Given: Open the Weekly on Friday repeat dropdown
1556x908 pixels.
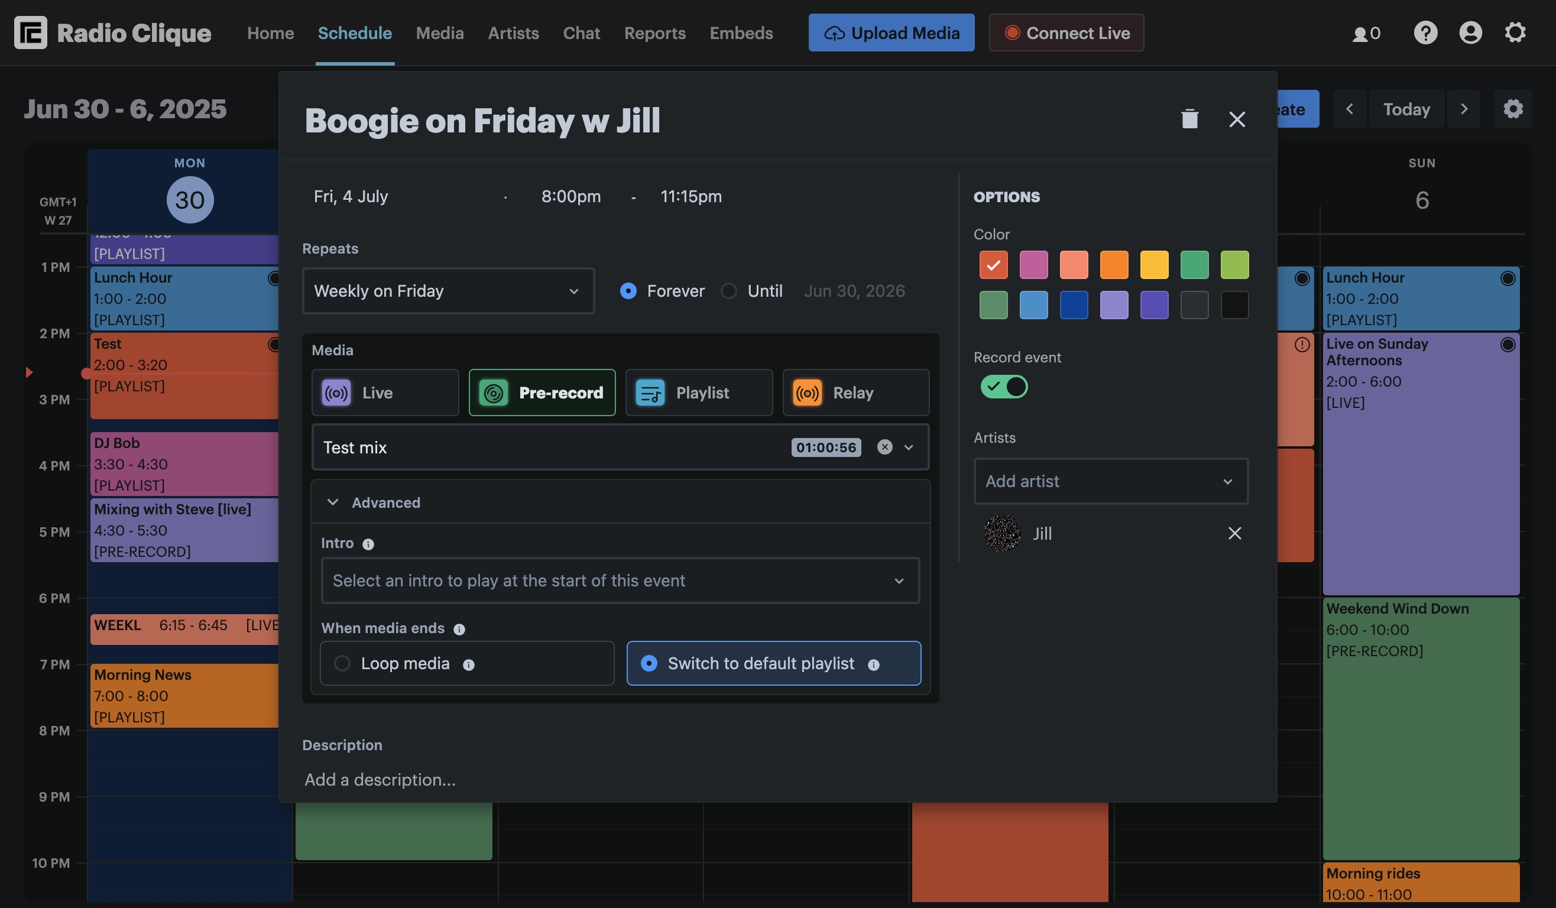Looking at the screenshot, I should coord(448,291).
